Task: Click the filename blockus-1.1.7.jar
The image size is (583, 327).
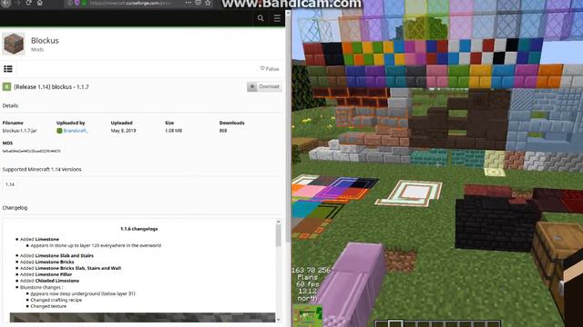Action: tap(19, 131)
